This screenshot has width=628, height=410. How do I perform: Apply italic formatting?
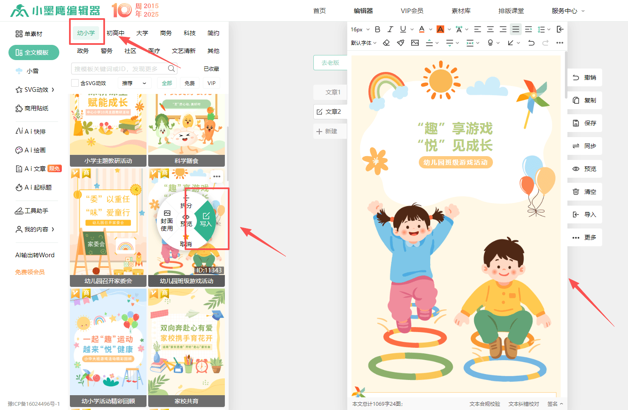(x=390, y=29)
